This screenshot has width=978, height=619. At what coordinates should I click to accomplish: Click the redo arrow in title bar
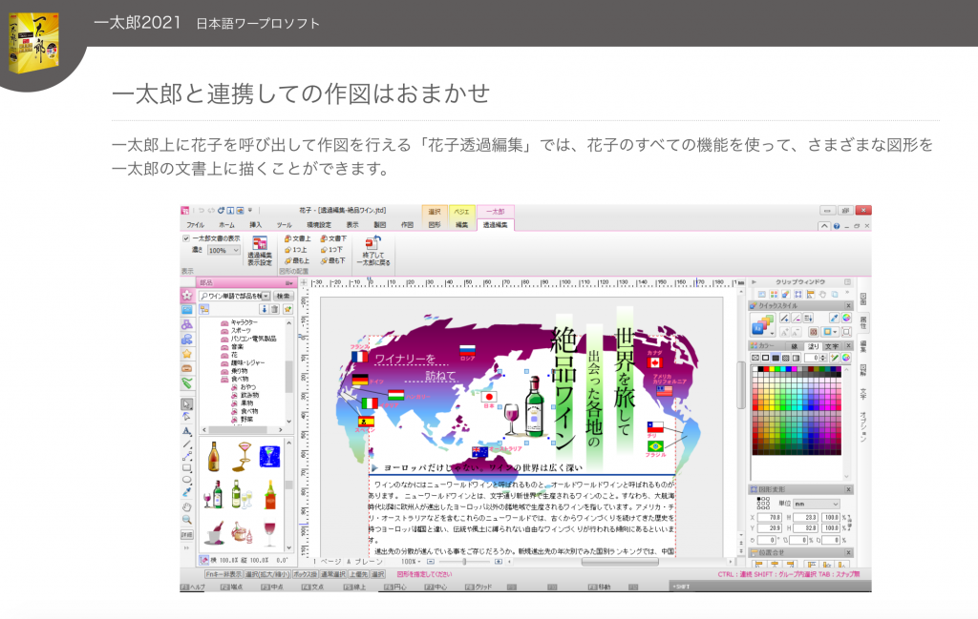(211, 211)
